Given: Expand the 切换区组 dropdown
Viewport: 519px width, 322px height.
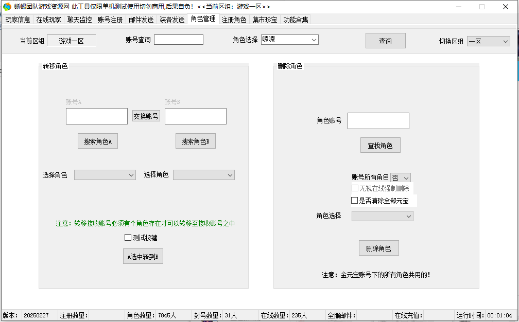Looking at the screenshot, I should click(x=488, y=41).
